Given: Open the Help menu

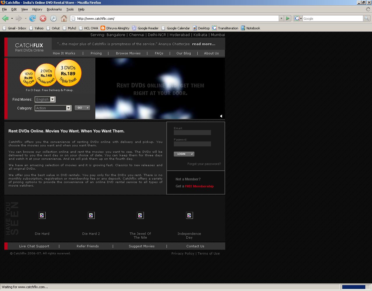Looking at the screenshot, I should [81, 9].
